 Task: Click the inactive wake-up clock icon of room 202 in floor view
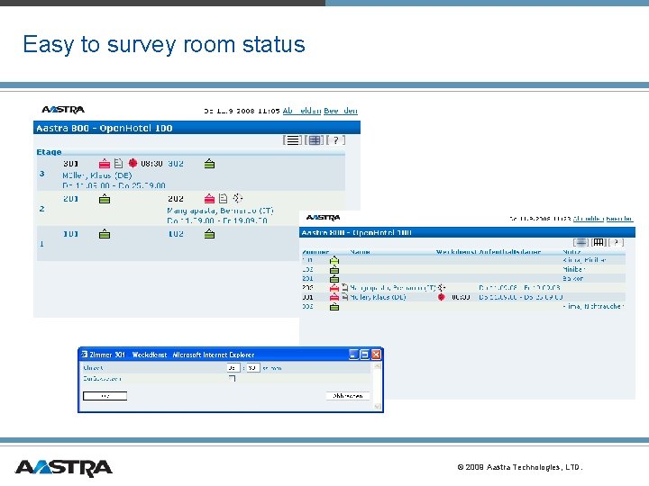(237, 198)
